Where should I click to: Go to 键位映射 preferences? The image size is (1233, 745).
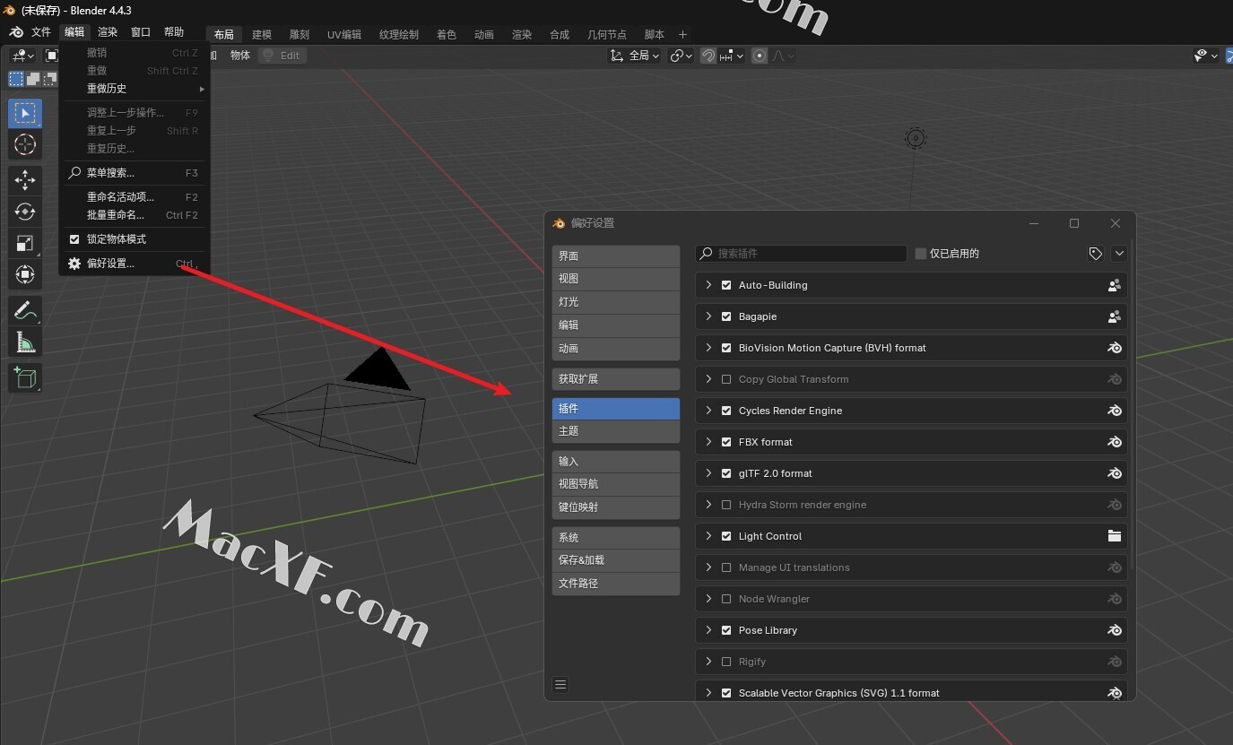tap(616, 507)
